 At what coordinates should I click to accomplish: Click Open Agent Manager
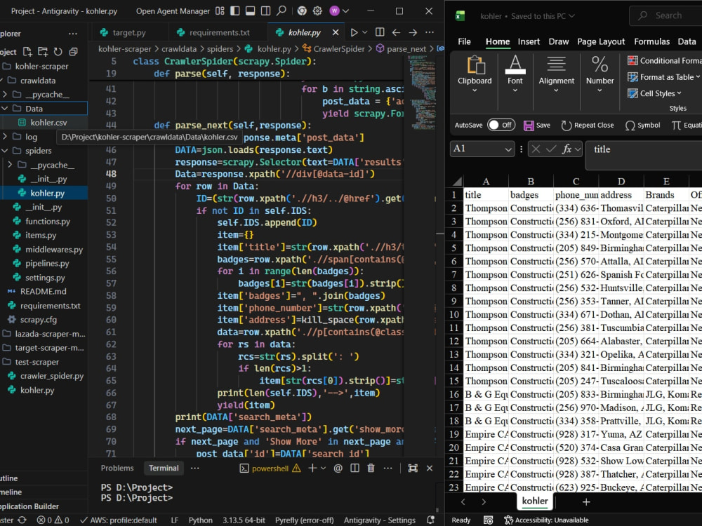[173, 11]
